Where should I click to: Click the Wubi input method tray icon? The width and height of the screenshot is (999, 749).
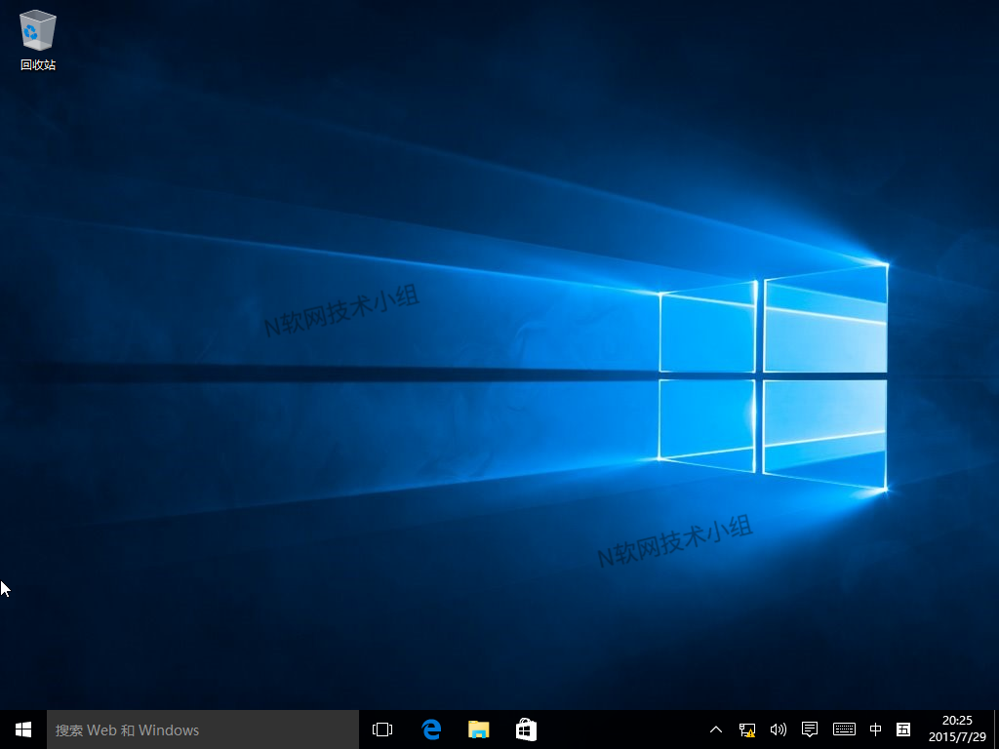[x=902, y=729]
